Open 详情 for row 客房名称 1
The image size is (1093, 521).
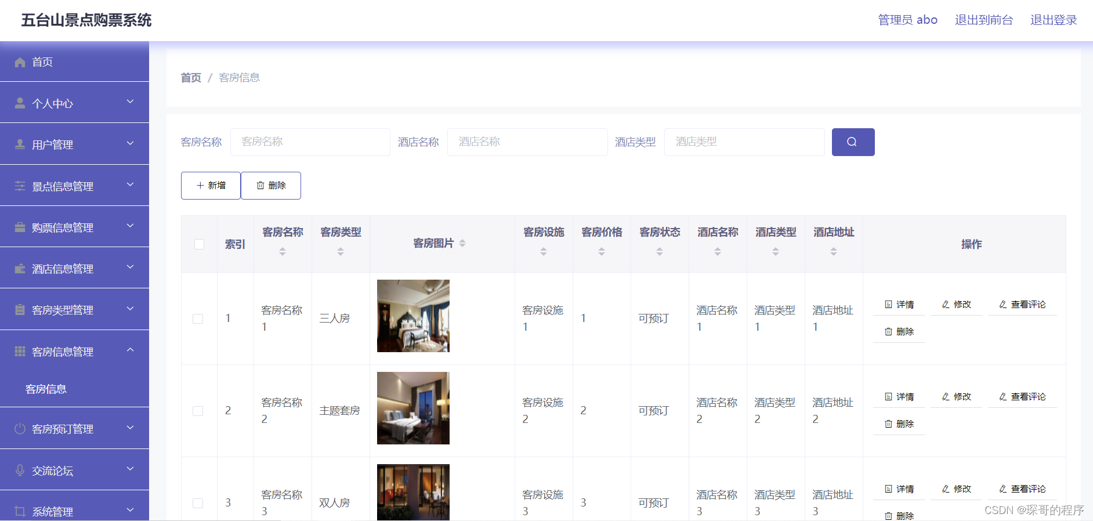(x=899, y=305)
